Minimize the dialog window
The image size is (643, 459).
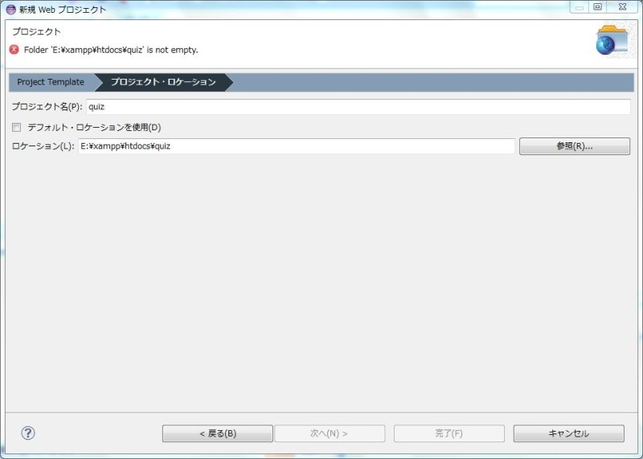pyautogui.click(x=579, y=6)
